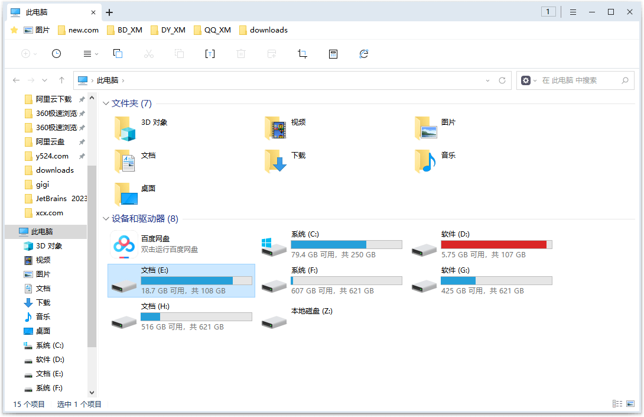The width and height of the screenshot is (644, 417).
Task: Click the search box for 此电脑
Action: 575,80
